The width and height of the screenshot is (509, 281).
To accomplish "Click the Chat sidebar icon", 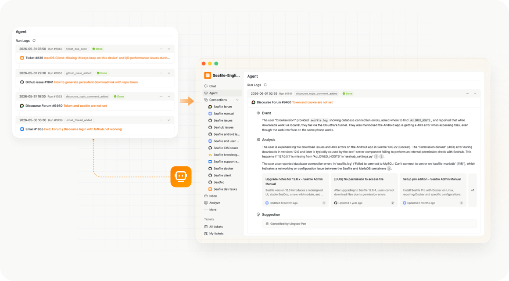I will [206, 86].
